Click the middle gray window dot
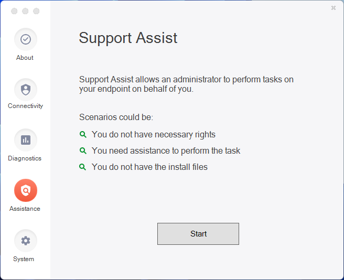The height and width of the screenshot is (280, 344). point(25,11)
